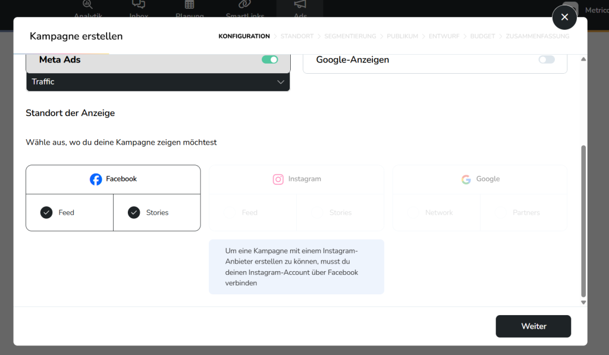Go to the Zusammenfassung step

pyautogui.click(x=537, y=36)
